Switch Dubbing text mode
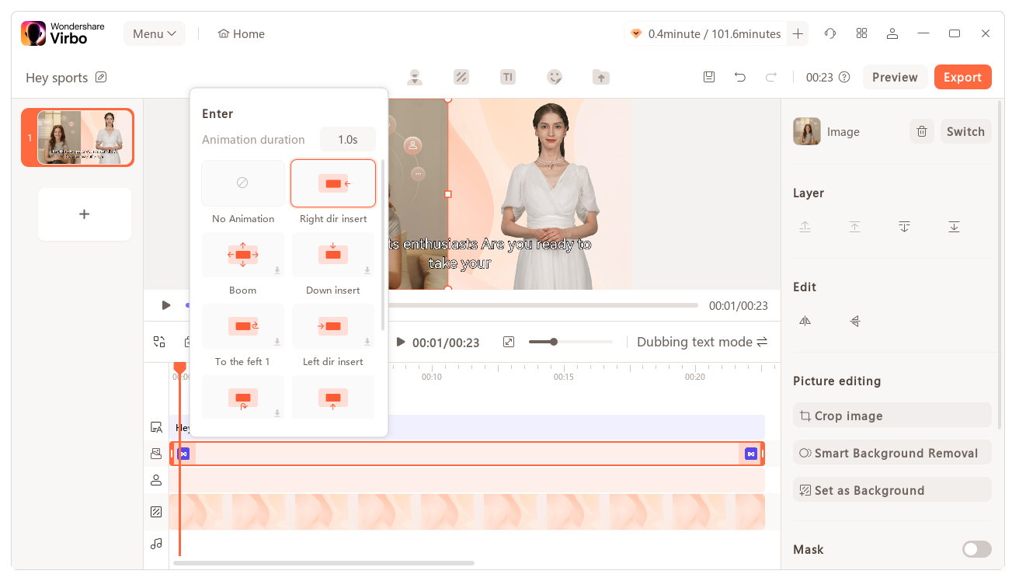This screenshot has width=1019, height=581. pyautogui.click(x=702, y=342)
